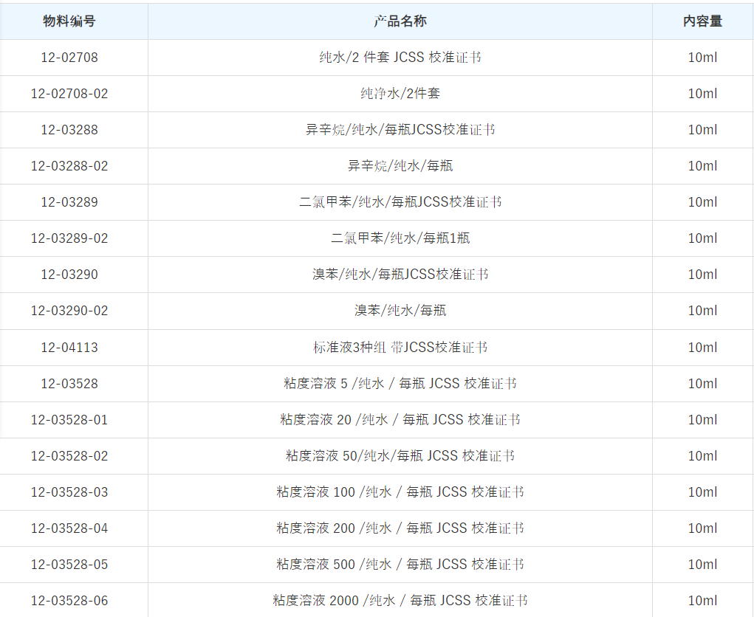Select material number 12-02708
The height and width of the screenshot is (617, 754).
[x=69, y=58]
